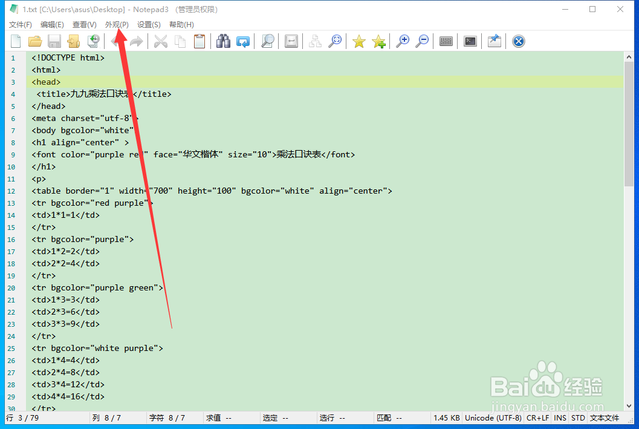Toggle INS insert mode in status bar

coord(560,418)
